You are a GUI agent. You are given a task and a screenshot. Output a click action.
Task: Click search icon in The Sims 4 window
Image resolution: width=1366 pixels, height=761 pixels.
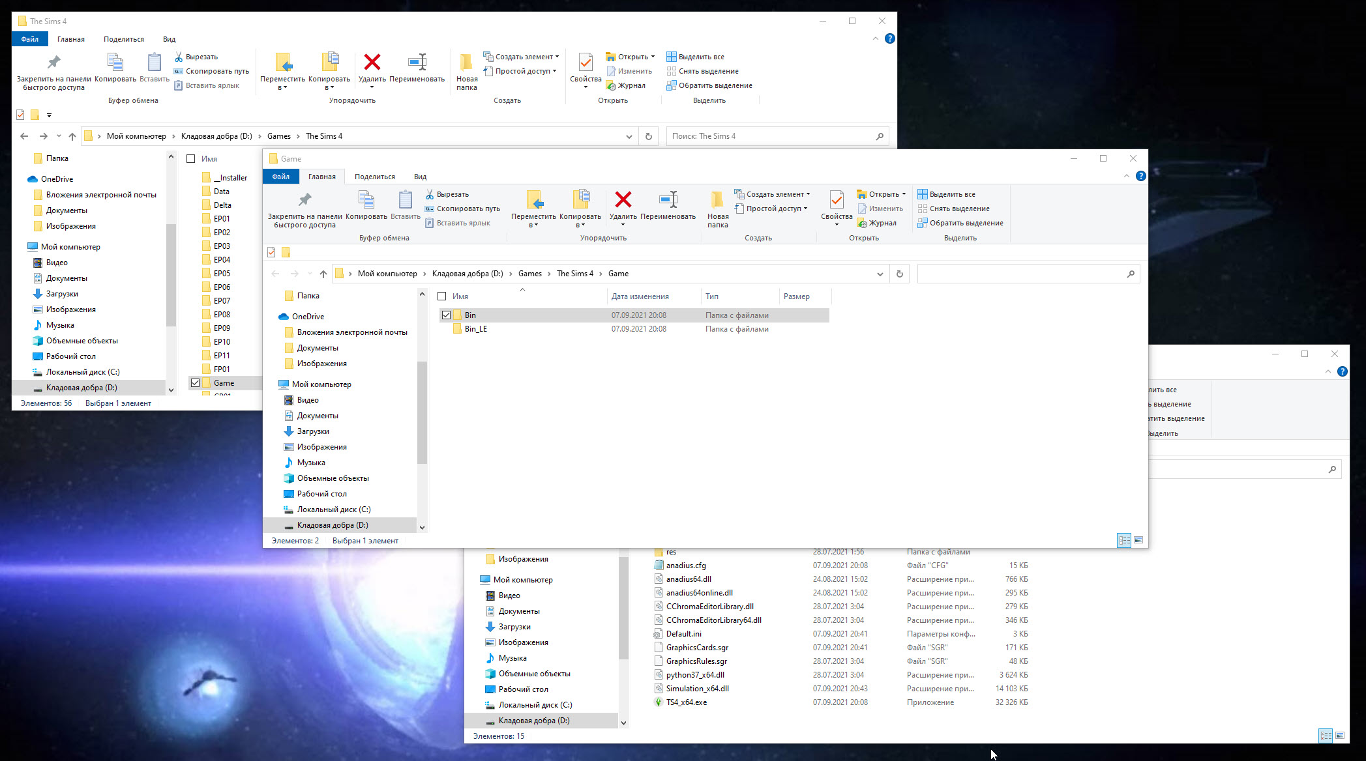point(880,136)
